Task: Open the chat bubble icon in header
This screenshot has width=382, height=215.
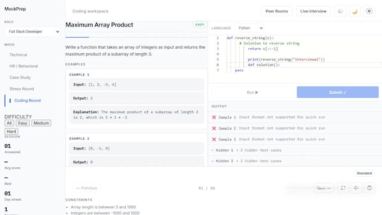Action: click(340, 11)
